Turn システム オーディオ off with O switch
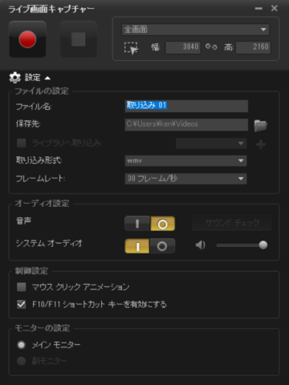The height and width of the screenshot is (385, 289). 162,246
